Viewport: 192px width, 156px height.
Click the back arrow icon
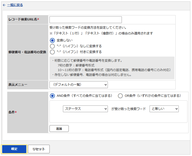click(x=4, y=5)
